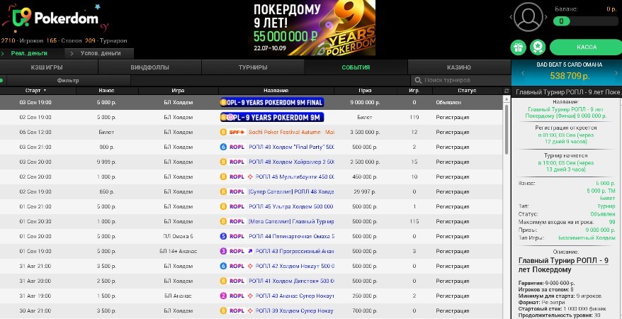Screen dimensions: 622x319
Task: Click the Pokerdom logo
Action: click(49, 18)
